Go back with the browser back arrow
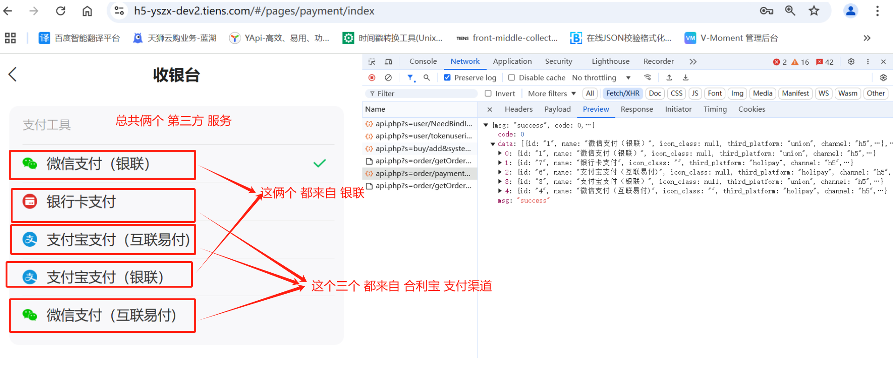Screen dimensions: 894x384 (7, 11)
